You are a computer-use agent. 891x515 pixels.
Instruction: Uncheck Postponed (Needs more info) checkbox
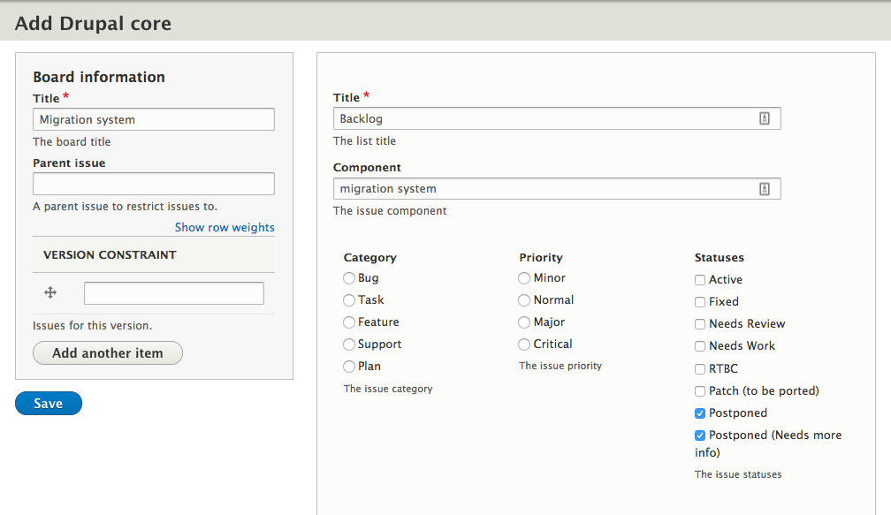point(700,435)
